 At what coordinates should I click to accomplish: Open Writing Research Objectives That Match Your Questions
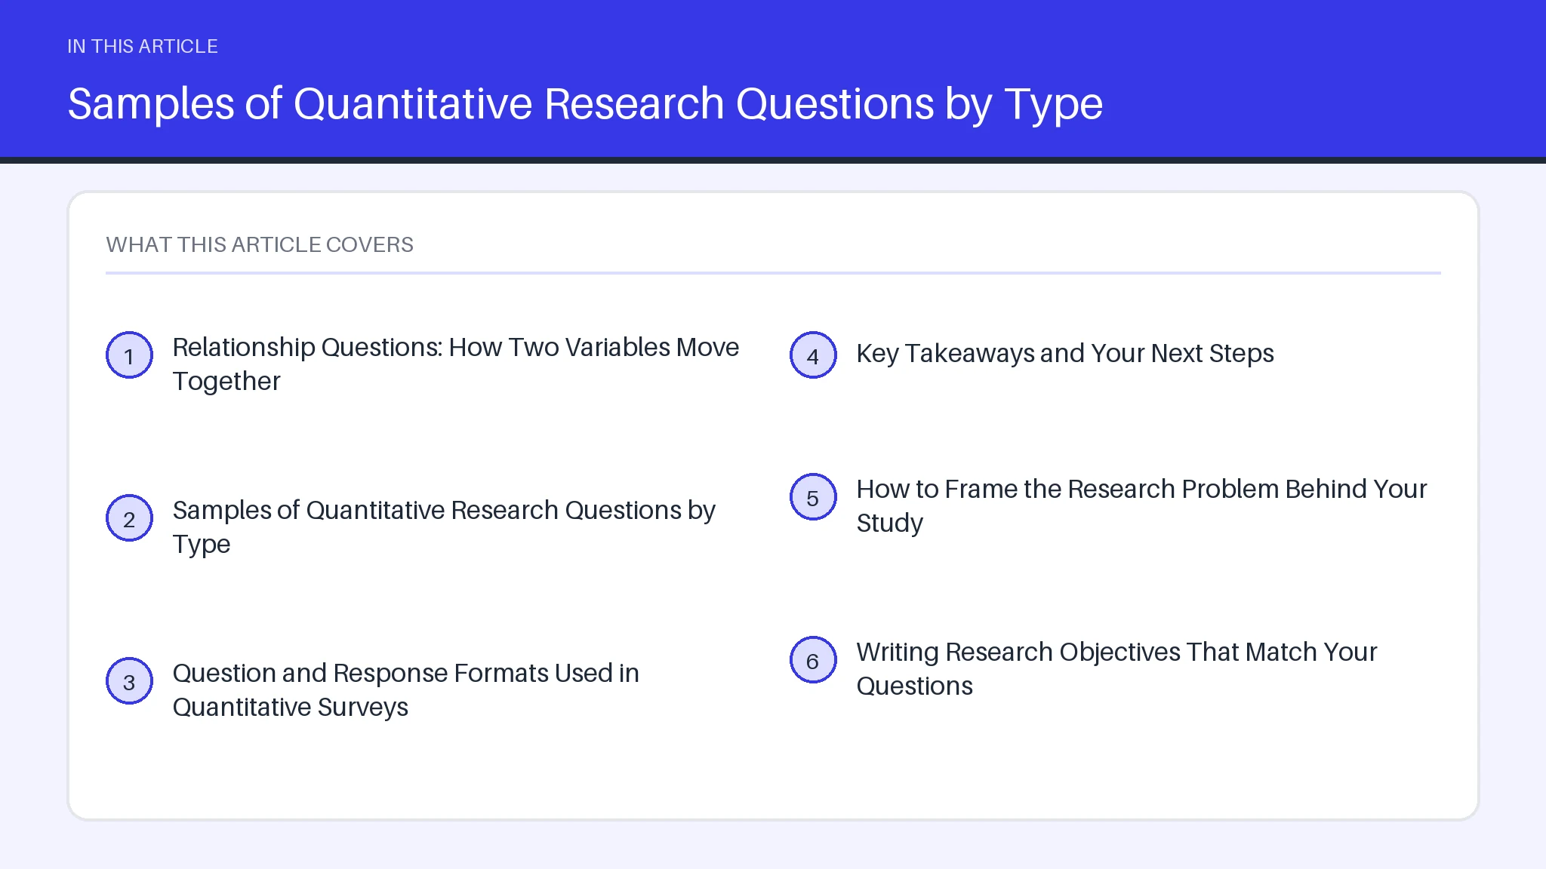(1116, 669)
